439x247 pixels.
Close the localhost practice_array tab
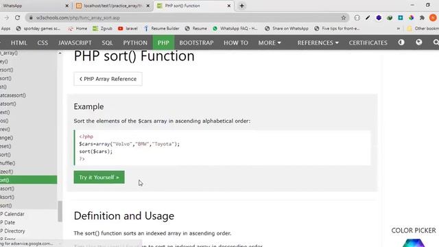tap(148, 5)
